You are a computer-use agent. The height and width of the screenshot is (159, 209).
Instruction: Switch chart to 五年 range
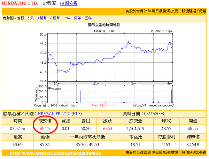[x=88, y=18]
